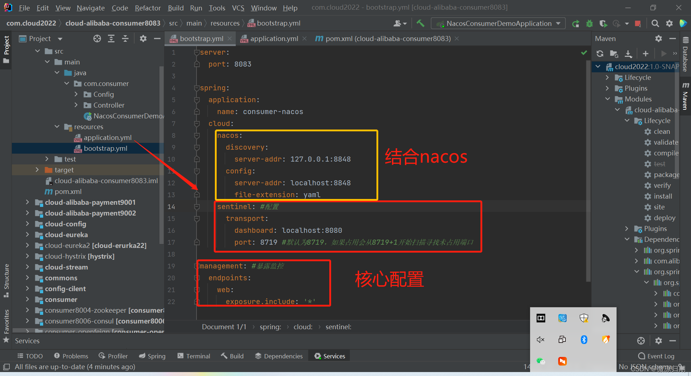
Task: Collapse the Maven Modules node
Action: tap(608, 99)
